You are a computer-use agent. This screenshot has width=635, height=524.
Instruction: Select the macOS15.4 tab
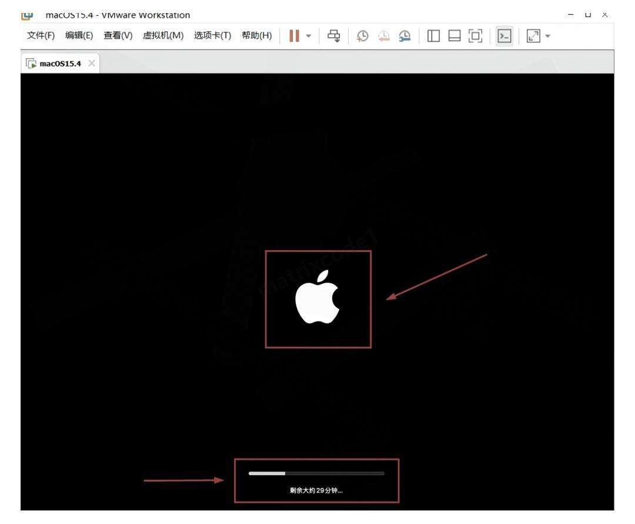click(60, 63)
